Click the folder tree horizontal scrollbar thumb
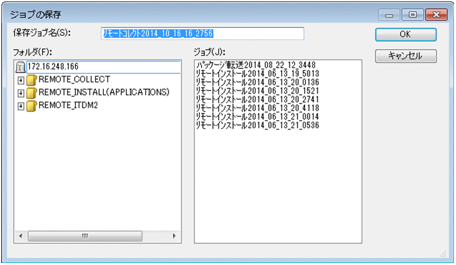Screen dimensions: 456x265 pyautogui.click(x=85, y=236)
